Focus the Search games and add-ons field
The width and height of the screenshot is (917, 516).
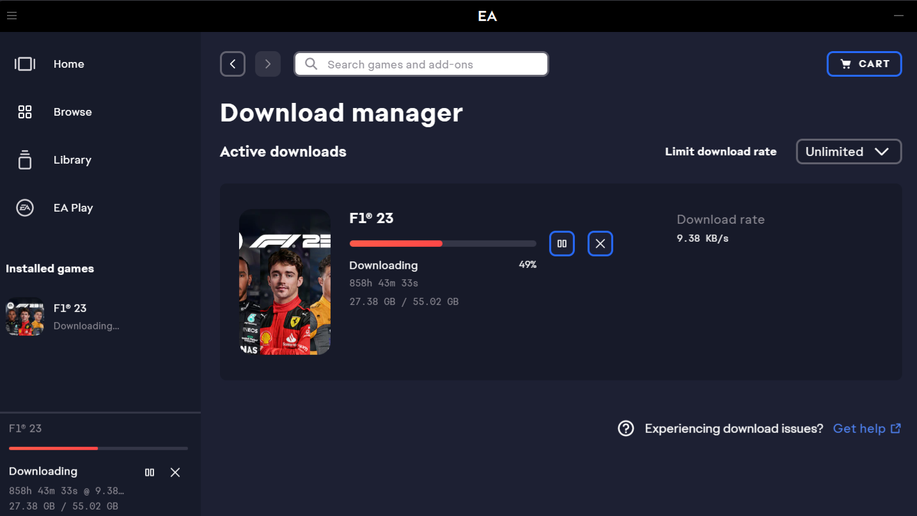(421, 64)
